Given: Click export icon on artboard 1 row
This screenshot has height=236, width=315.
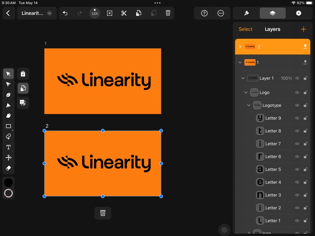Looking at the screenshot, I should click(x=305, y=62).
